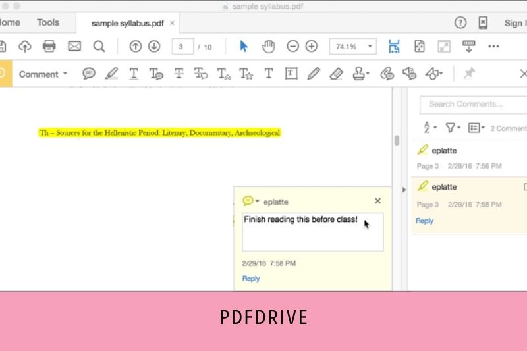Open the help question mark icon
The height and width of the screenshot is (351, 527).
pos(460,23)
